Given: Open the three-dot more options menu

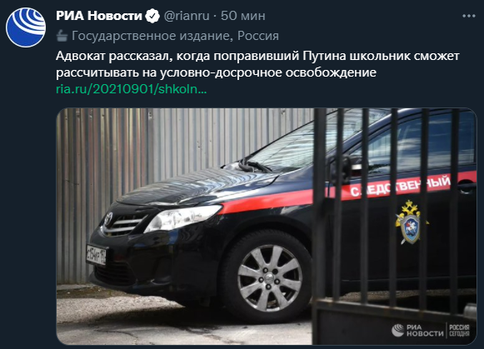Looking at the screenshot, I should click(468, 16).
